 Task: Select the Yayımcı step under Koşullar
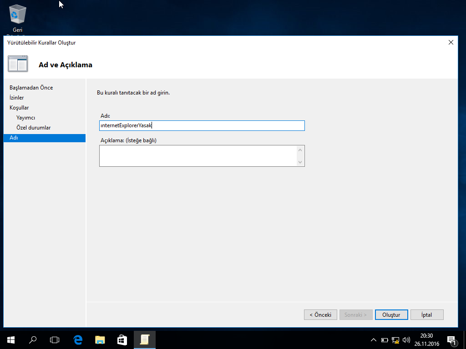pyautogui.click(x=25, y=118)
